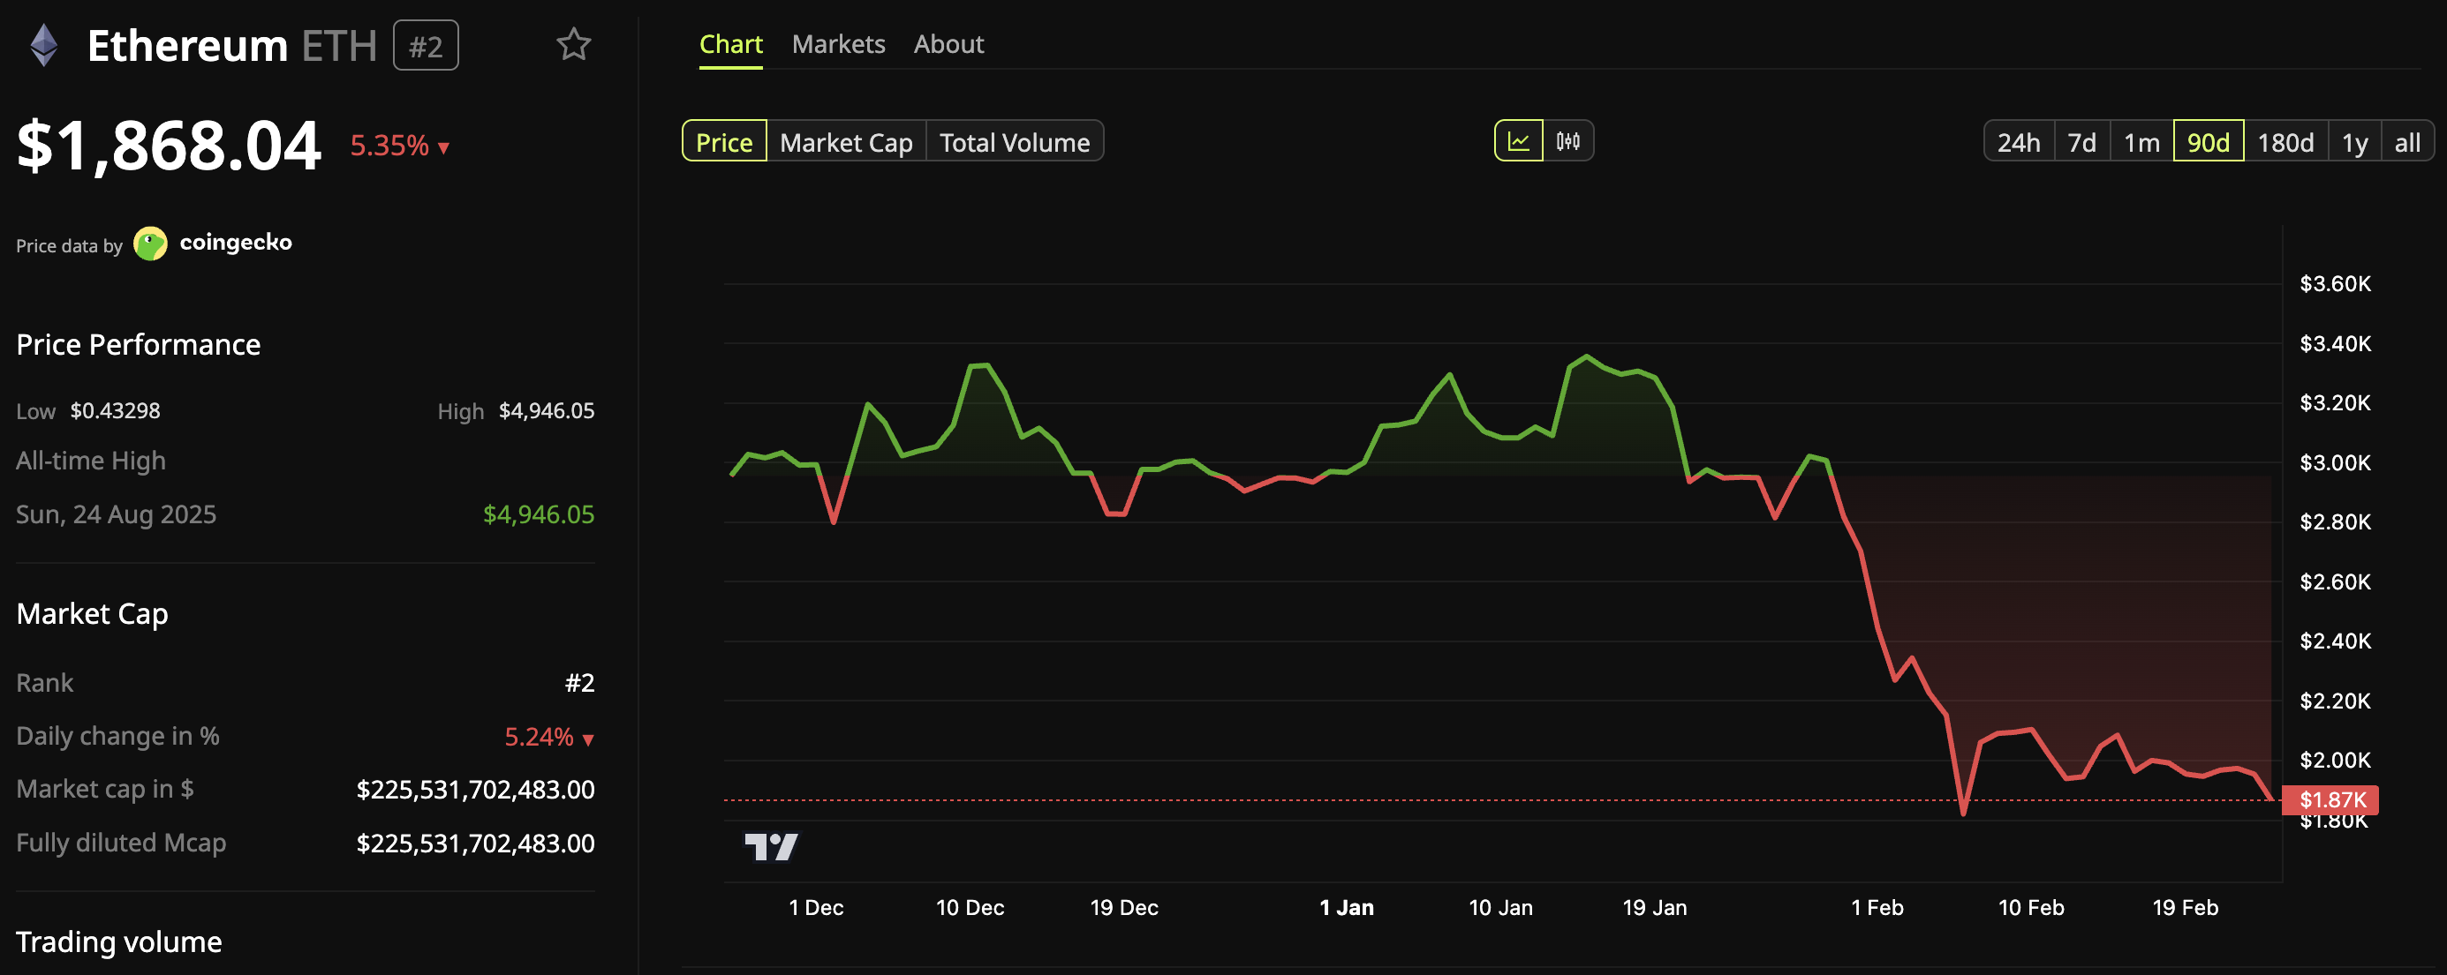Click the CoinGecko gecko mascot icon
Screen dimensions: 2447x975
[151, 243]
